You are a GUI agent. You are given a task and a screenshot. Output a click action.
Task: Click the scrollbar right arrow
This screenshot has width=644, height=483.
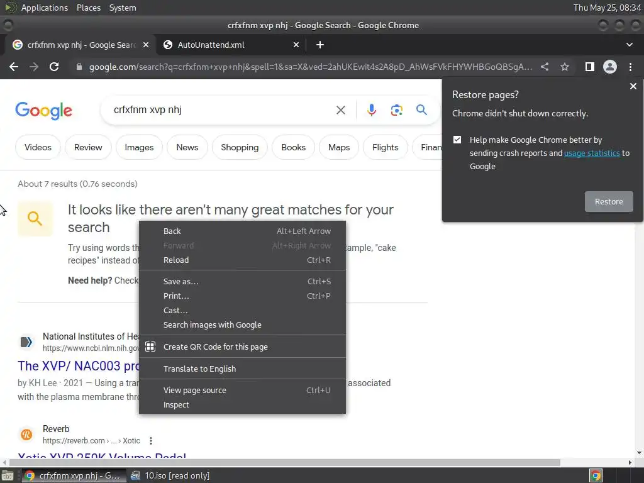point(630,462)
